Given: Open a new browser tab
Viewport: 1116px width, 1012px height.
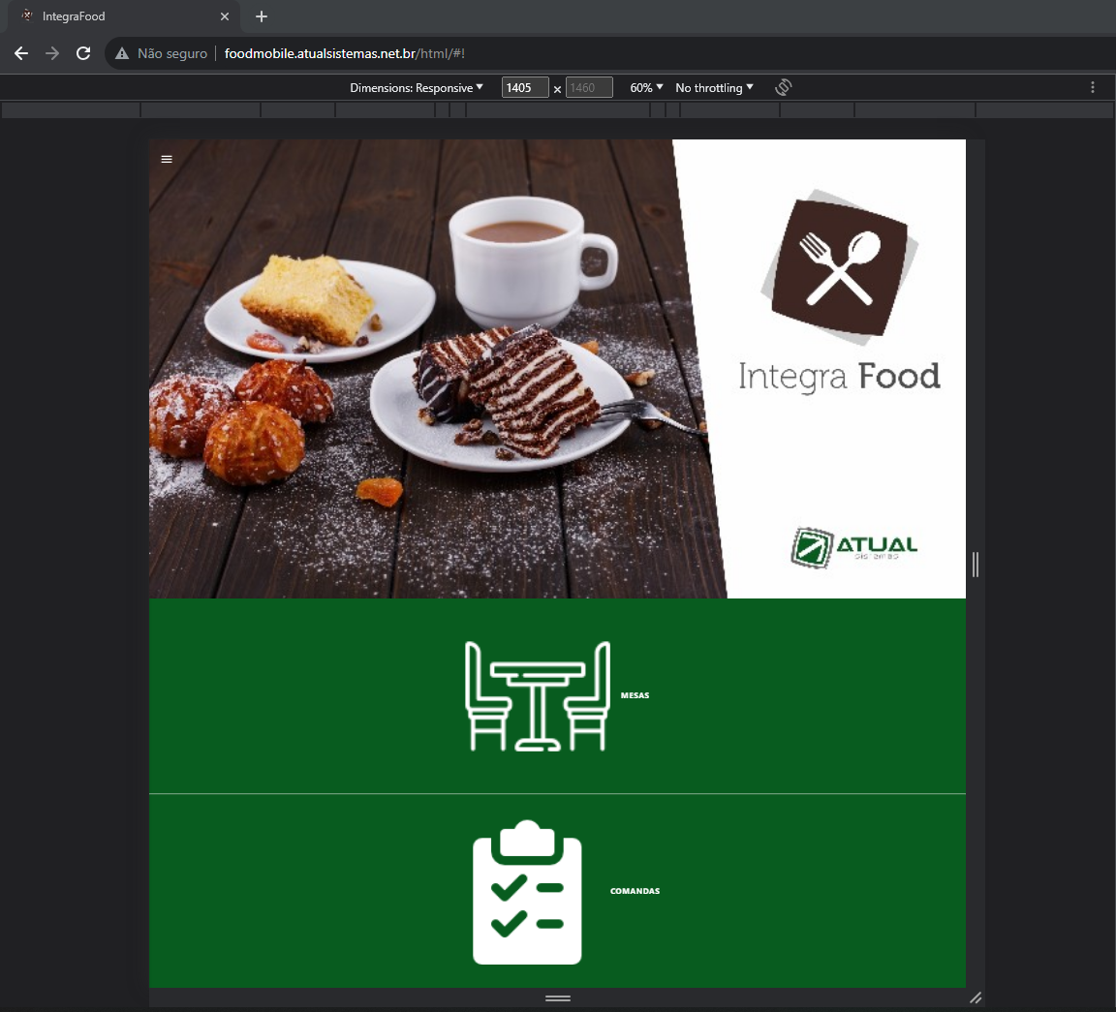Looking at the screenshot, I should 262,16.
